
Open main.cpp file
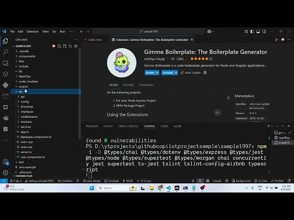tap(46, 142)
